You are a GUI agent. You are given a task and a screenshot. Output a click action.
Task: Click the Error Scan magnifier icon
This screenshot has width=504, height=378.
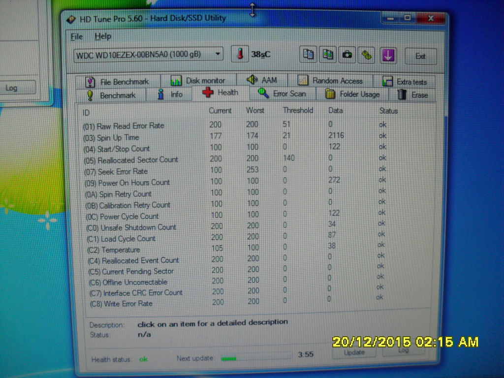click(x=263, y=93)
